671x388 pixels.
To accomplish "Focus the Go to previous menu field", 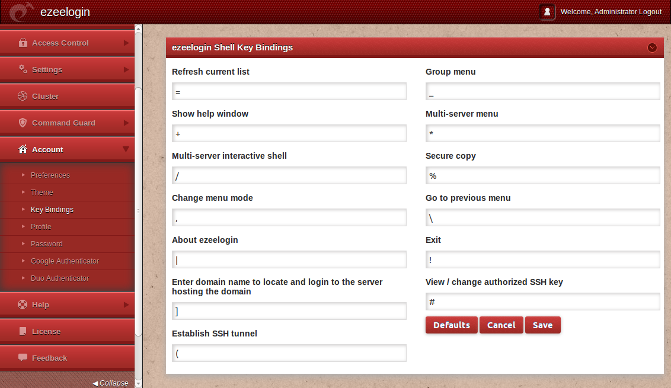I will (x=542, y=218).
